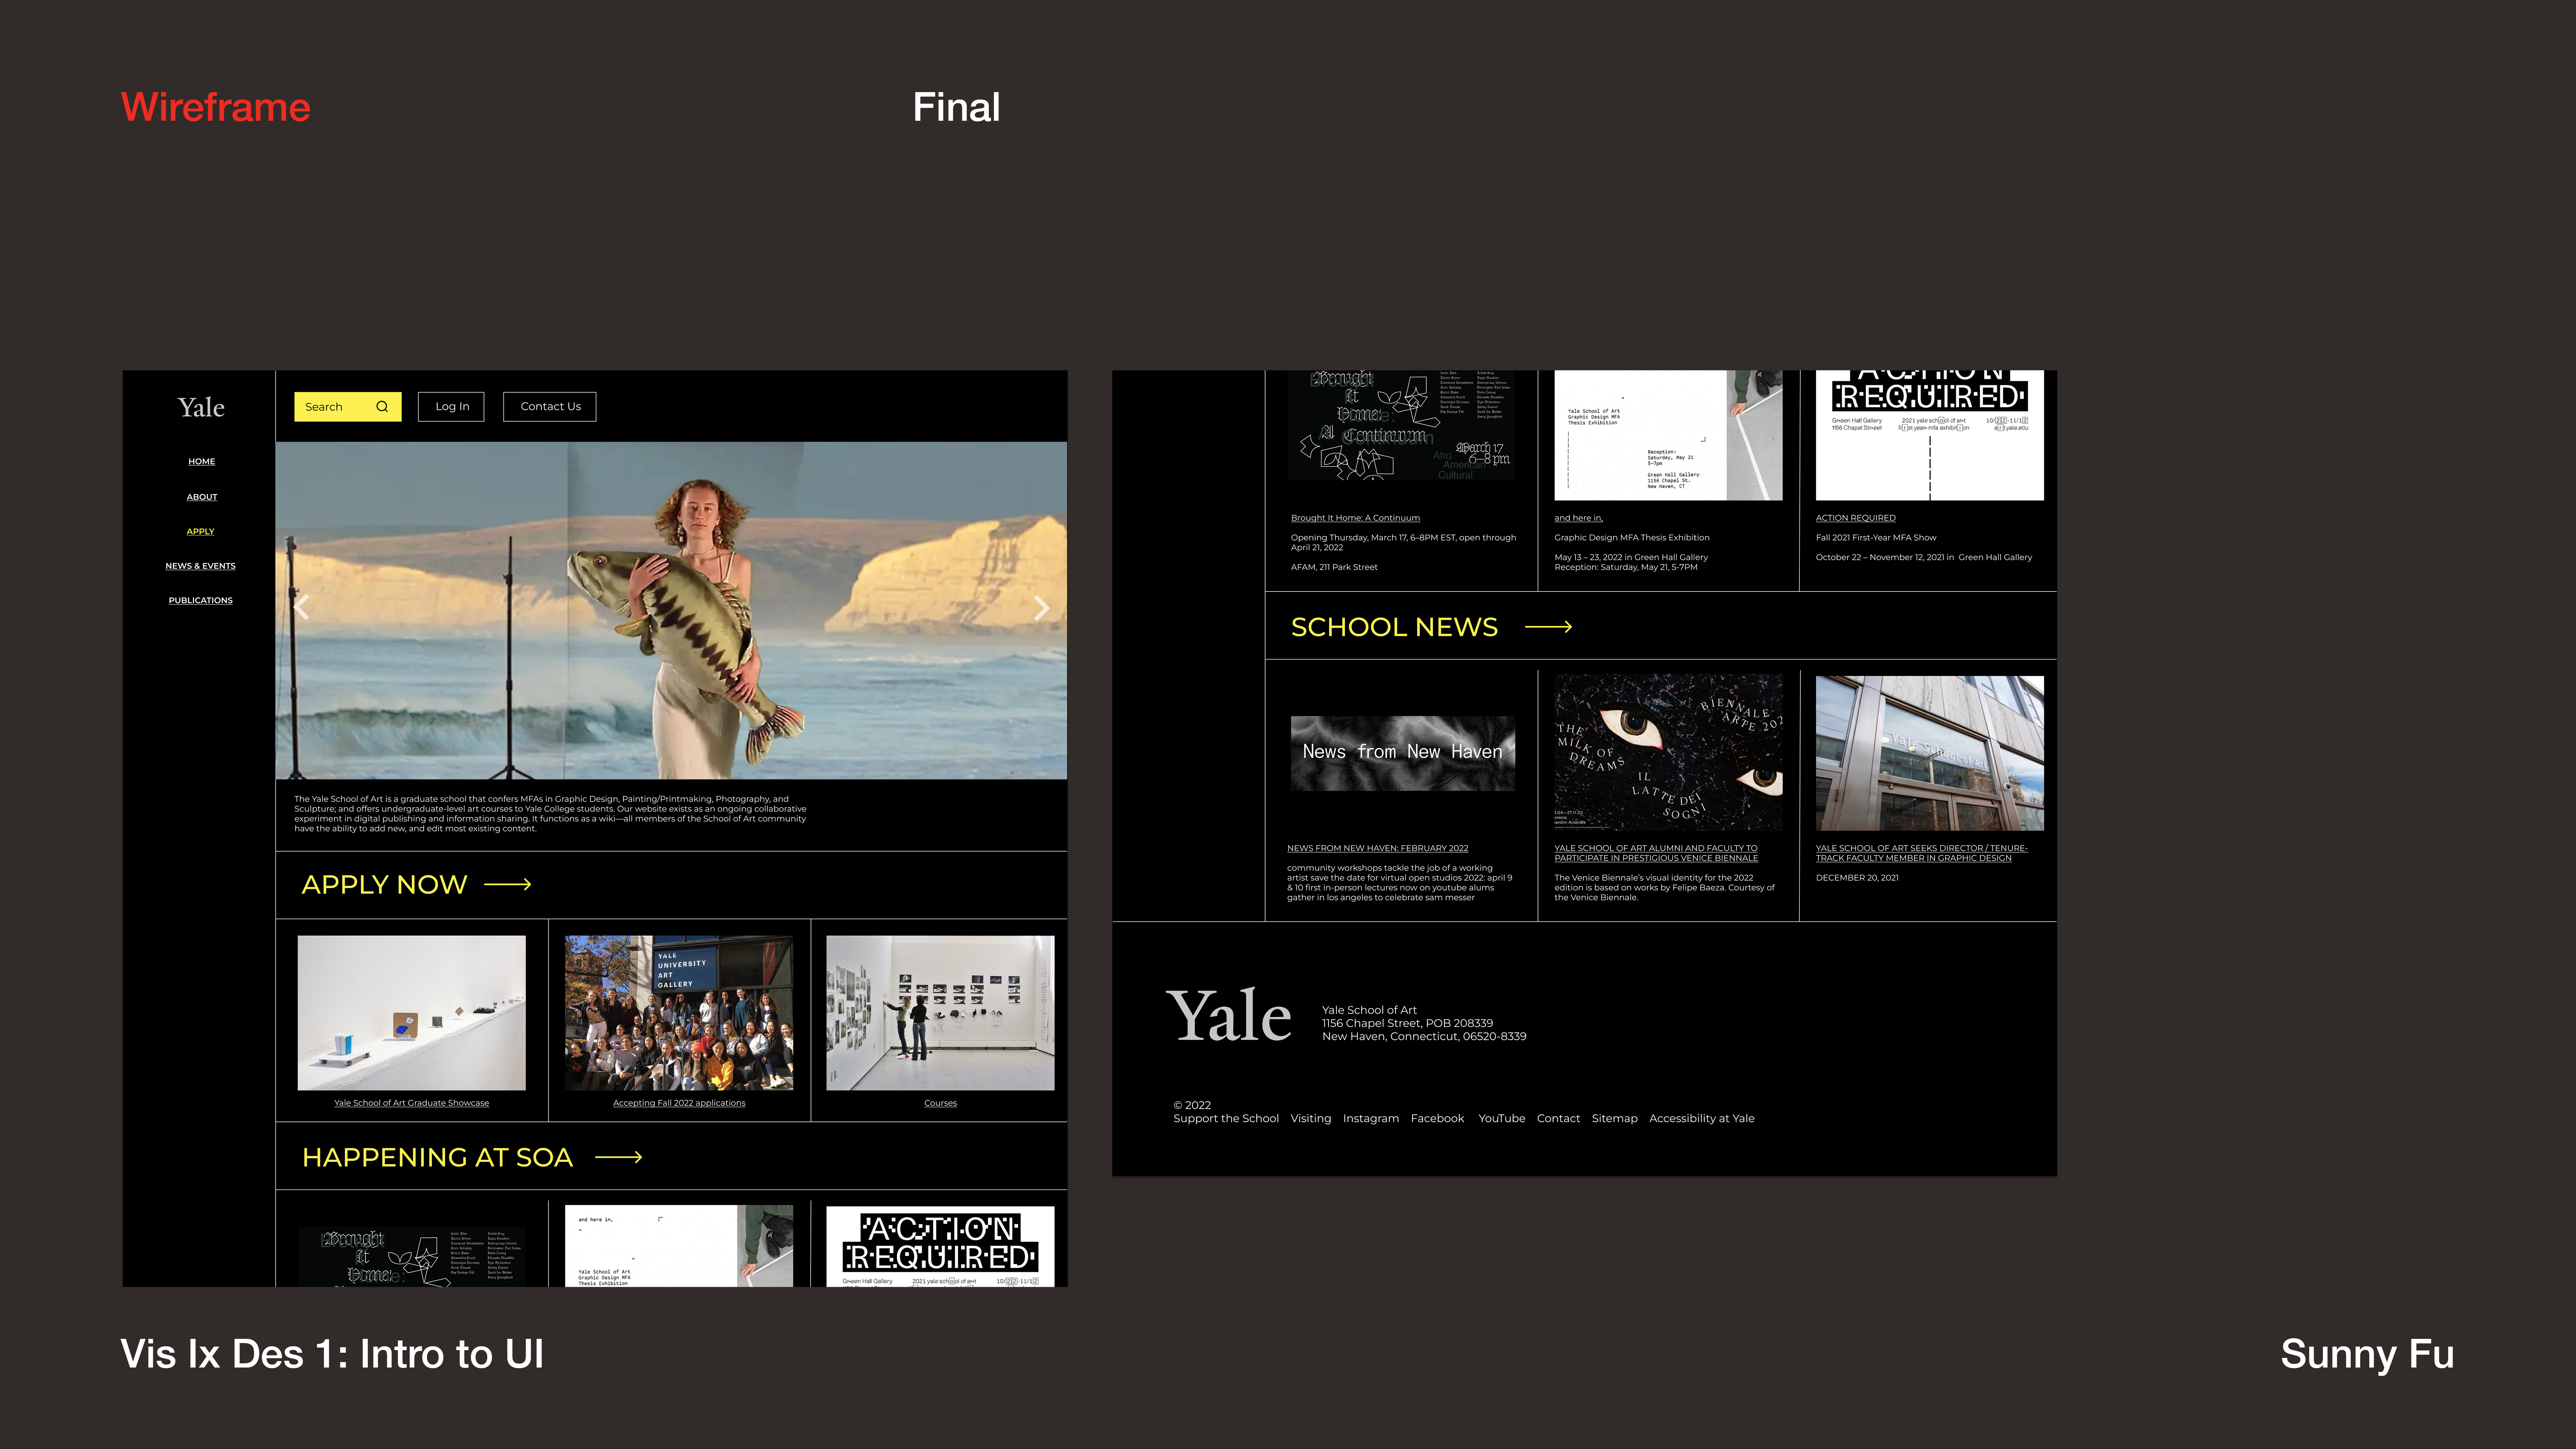Screen dimensions: 2576x1449
Task: Click the School News arrow icon
Action: coord(1548,627)
